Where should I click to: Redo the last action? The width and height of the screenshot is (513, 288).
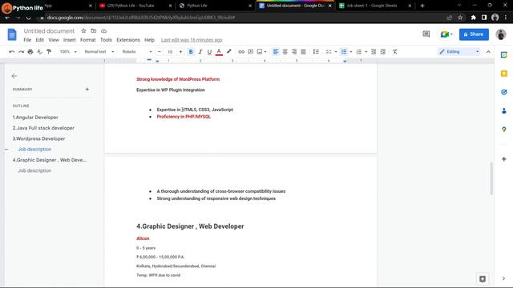[21, 51]
